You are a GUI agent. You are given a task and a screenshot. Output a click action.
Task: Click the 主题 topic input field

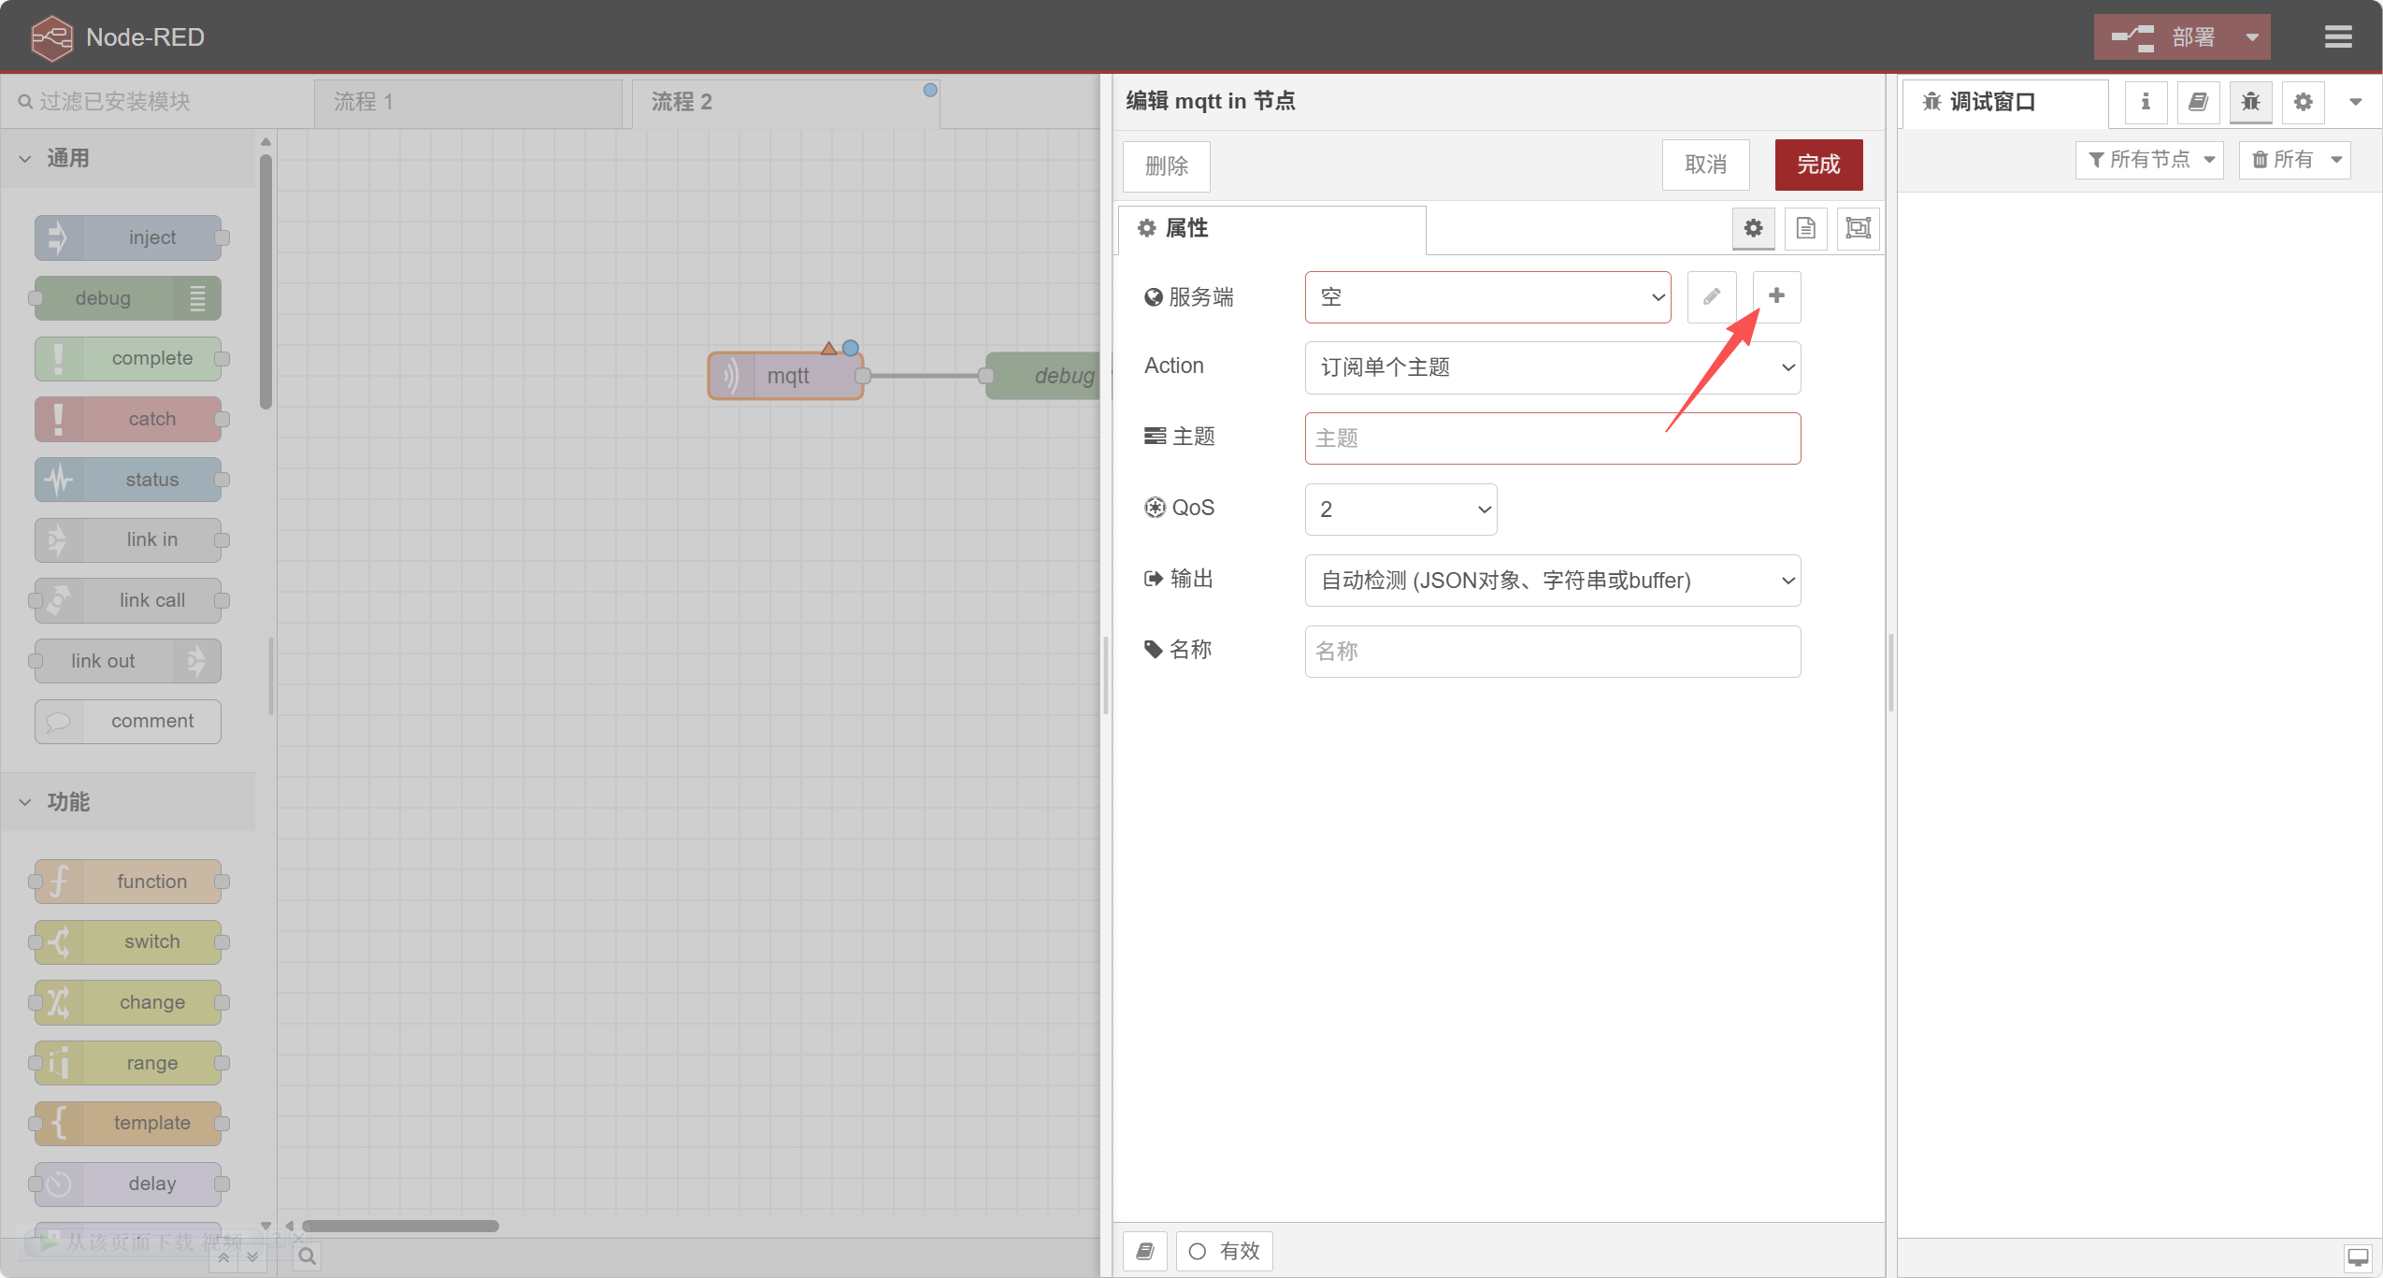coord(1551,438)
